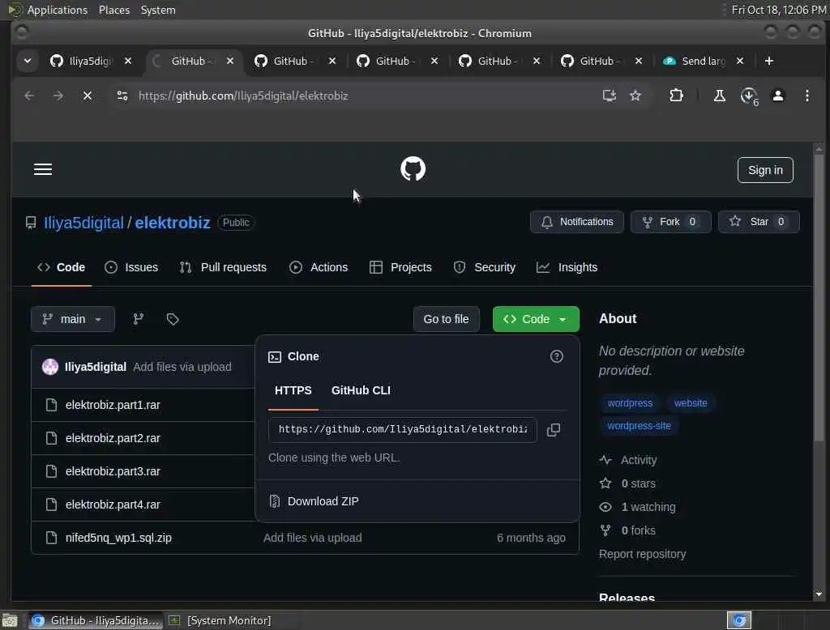Open file nifed5nq_wp1.sql.zip

(118, 538)
